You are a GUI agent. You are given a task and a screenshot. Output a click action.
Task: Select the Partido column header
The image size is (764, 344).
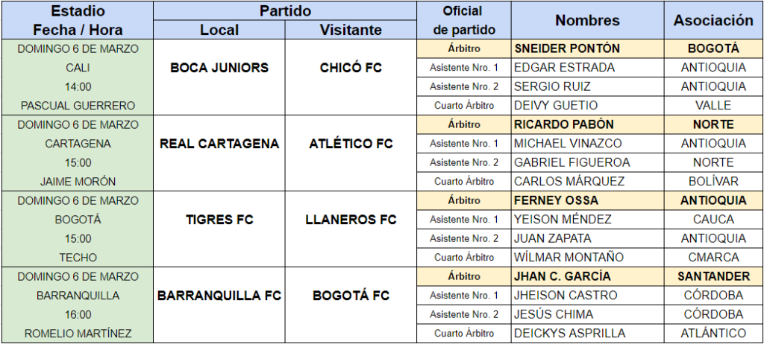coord(285,10)
